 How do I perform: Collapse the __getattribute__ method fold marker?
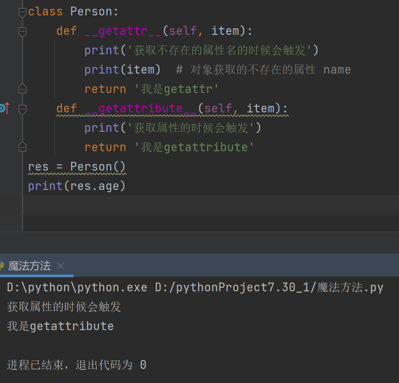[x=22, y=109]
